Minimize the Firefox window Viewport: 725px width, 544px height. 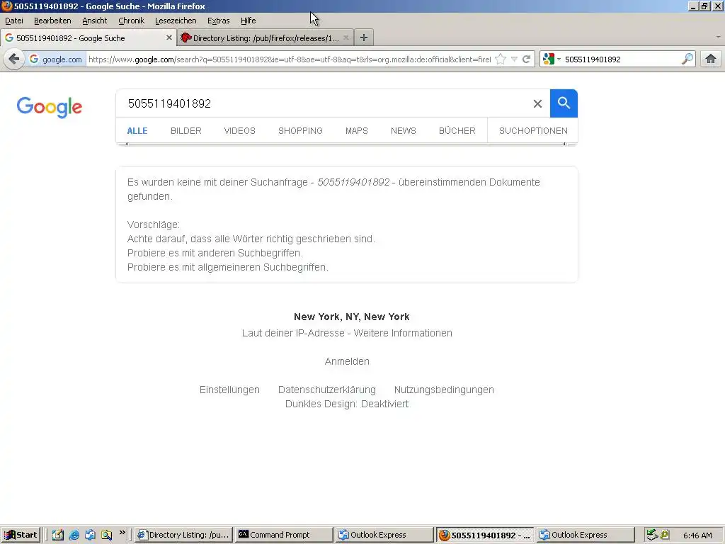pyautogui.click(x=693, y=6)
